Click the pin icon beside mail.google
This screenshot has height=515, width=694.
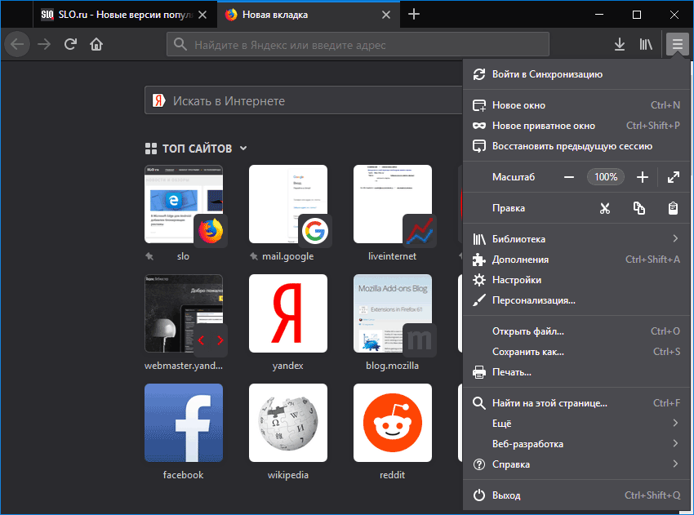pyautogui.click(x=254, y=256)
